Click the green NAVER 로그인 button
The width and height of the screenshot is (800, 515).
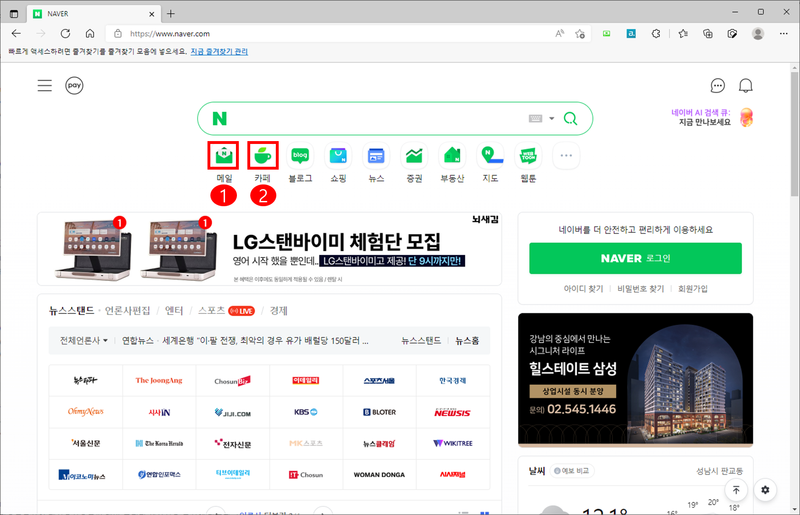pyautogui.click(x=635, y=258)
